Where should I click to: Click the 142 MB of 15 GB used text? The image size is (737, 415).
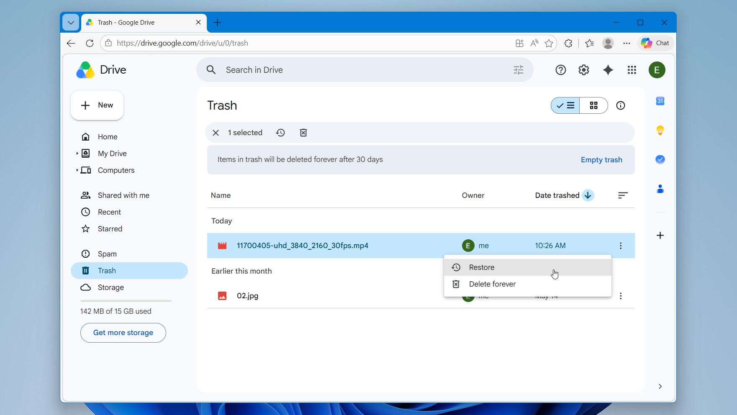pyautogui.click(x=116, y=311)
